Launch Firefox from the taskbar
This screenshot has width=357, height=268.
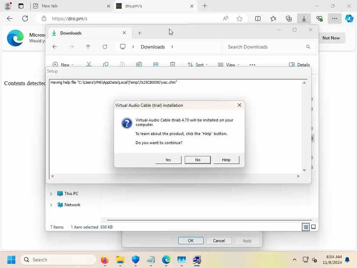coord(105,260)
